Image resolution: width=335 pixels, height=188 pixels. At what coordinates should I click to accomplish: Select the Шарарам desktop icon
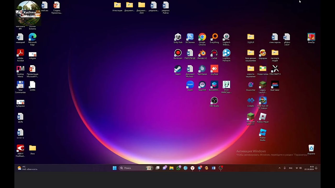click(x=263, y=54)
